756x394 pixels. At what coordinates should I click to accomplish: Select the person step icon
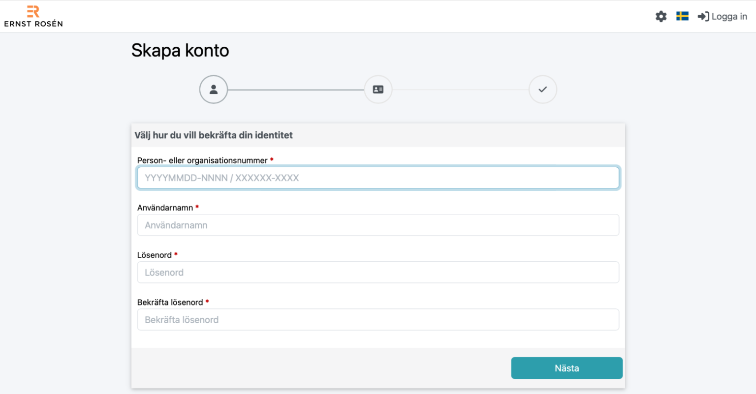[x=214, y=90]
